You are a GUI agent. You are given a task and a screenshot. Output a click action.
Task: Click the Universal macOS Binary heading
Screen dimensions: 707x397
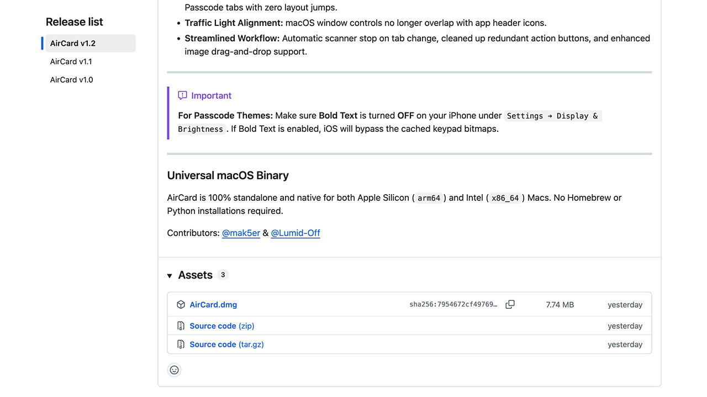point(228,175)
